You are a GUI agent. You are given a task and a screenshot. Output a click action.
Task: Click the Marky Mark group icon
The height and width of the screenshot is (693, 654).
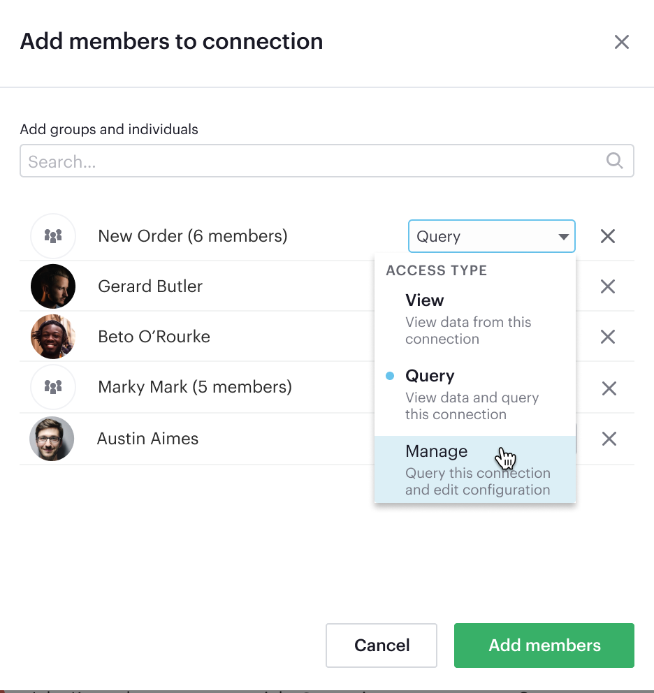click(x=53, y=387)
